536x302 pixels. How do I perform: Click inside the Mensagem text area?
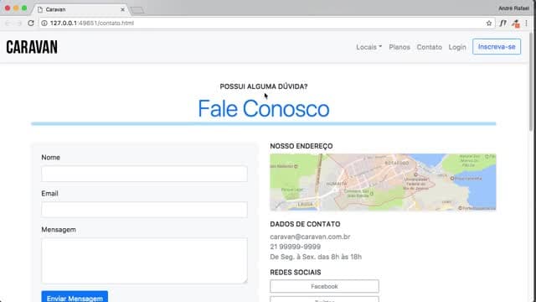[x=144, y=261]
